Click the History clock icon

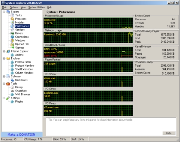click(12, 87)
